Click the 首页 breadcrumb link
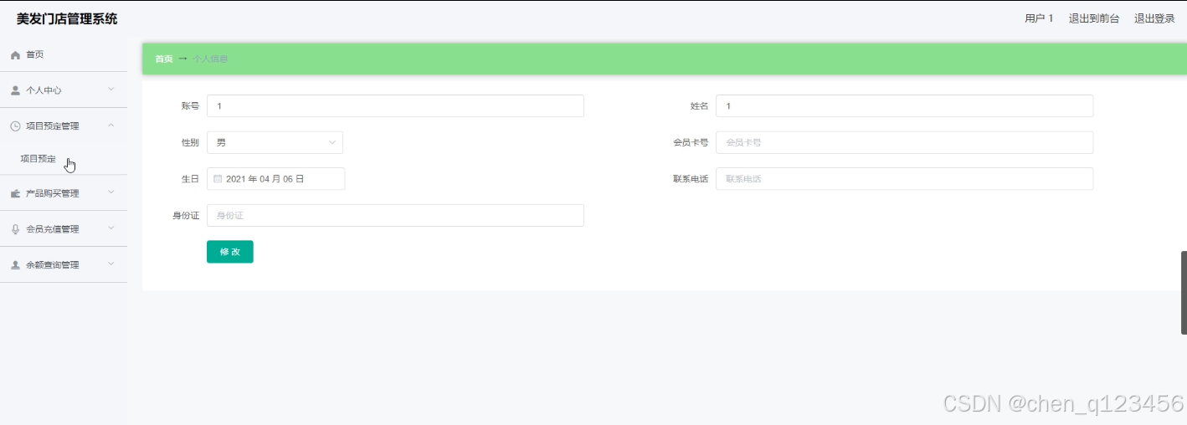1187x425 pixels. pos(164,59)
